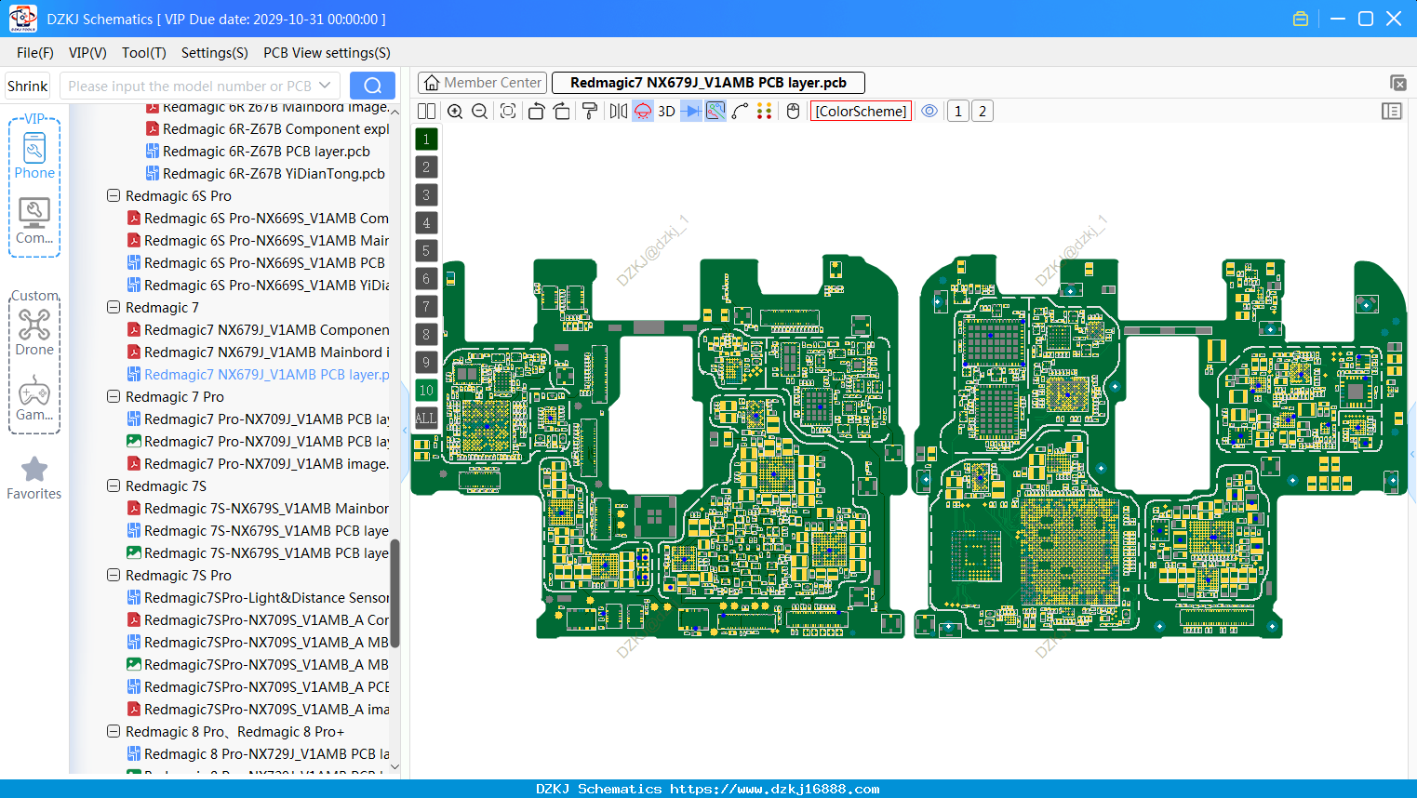The image size is (1417, 798).
Task: Open Favorites
Action: click(x=34, y=479)
